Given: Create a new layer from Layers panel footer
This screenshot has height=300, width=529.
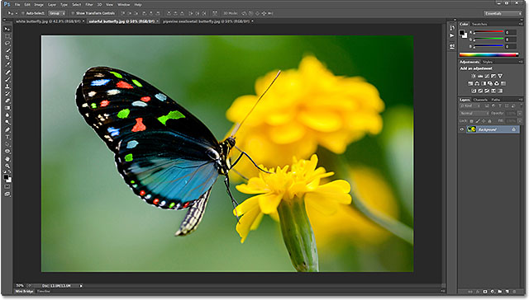Looking at the screenshot, I should (x=507, y=292).
